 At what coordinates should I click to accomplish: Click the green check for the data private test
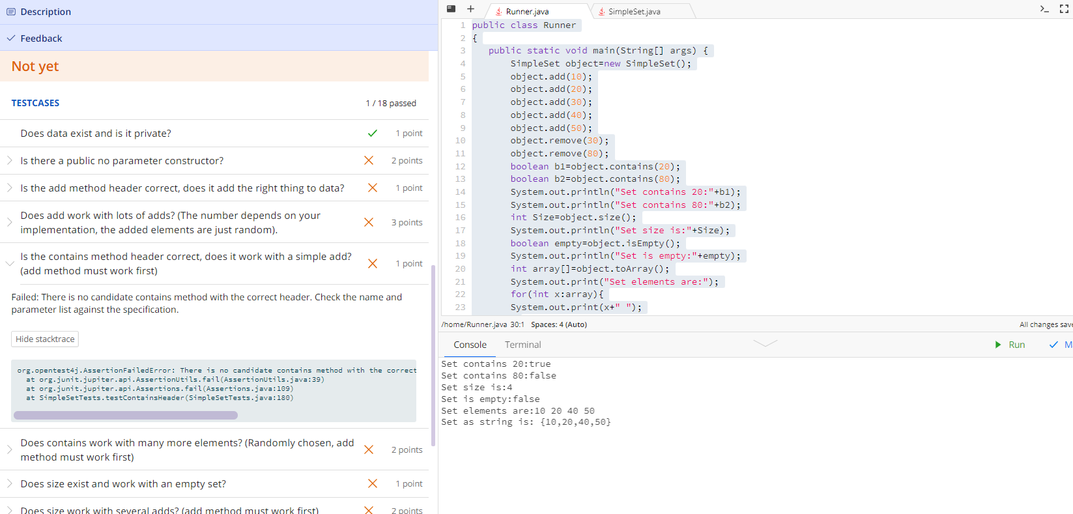[x=373, y=134]
